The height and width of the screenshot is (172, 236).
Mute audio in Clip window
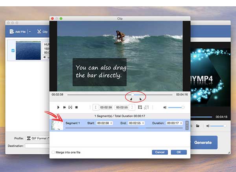click(165, 107)
